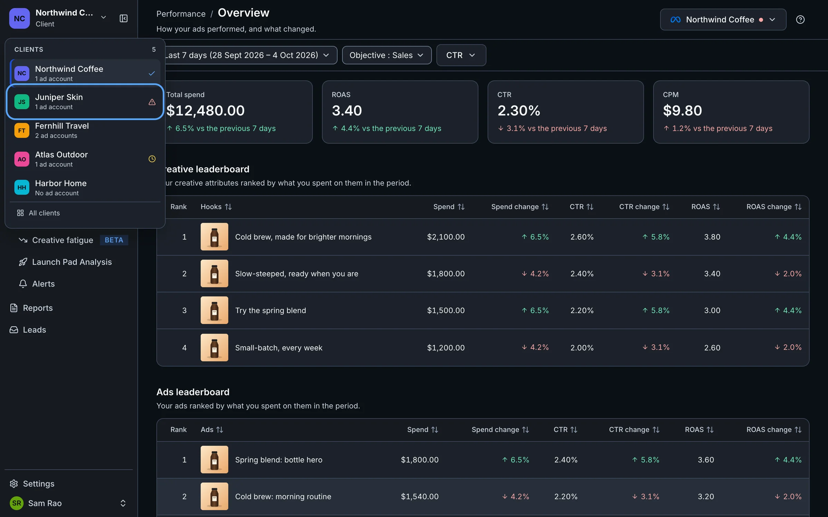Select Northwind Coffee in clients list
The width and height of the screenshot is (828, 517).
point(85,73)
